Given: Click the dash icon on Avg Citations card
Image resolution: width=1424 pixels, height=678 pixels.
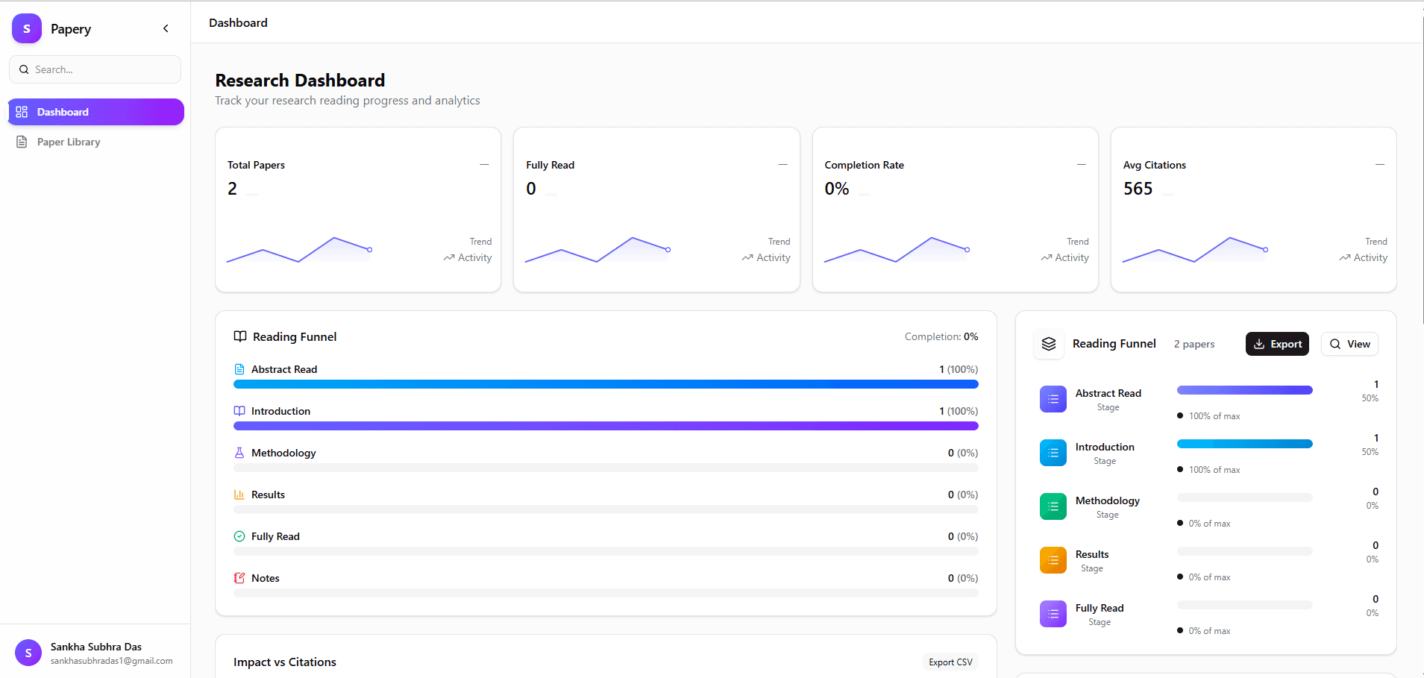Looking at the screenshot, I should point(1379,165).
